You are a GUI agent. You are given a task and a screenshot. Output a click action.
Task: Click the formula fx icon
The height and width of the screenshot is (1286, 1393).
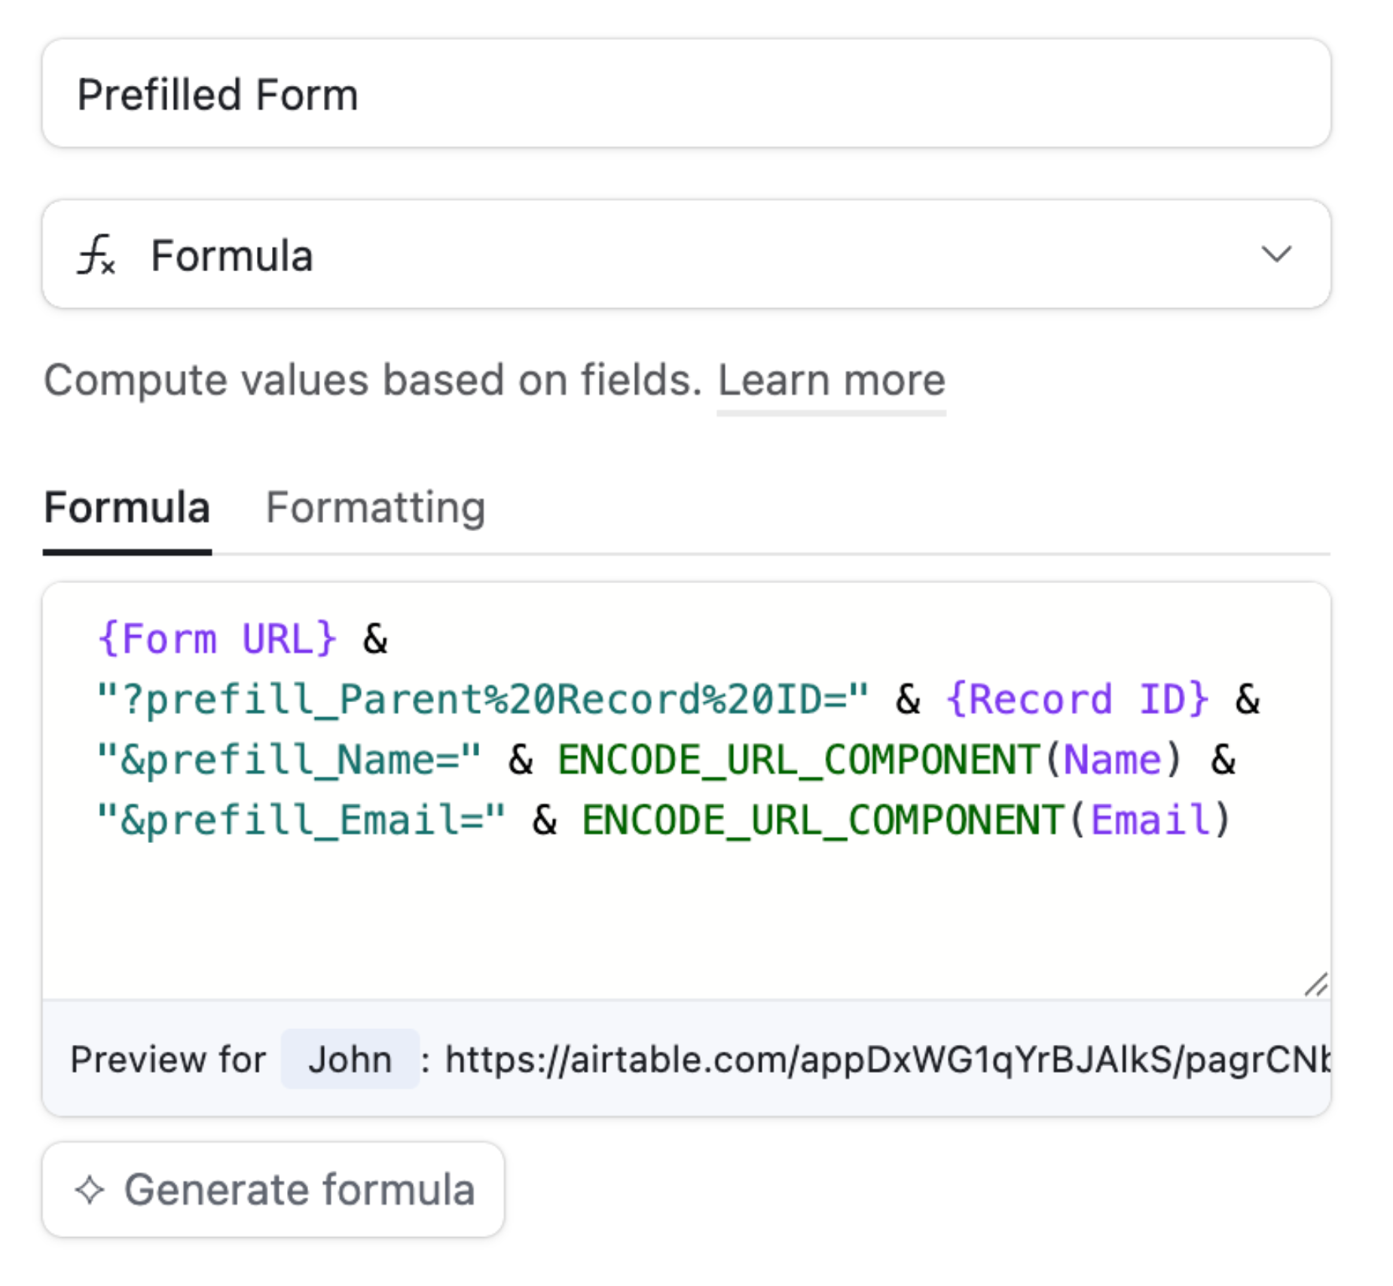[x=98, y=256]
